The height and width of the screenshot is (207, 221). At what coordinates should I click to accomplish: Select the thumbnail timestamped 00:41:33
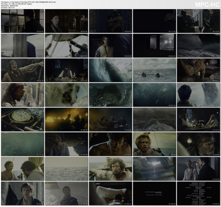[154, 70]
